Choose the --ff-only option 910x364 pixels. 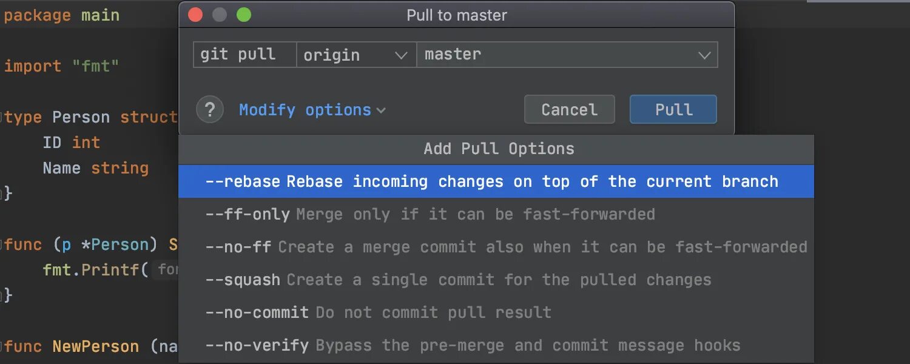coord(430,214)
